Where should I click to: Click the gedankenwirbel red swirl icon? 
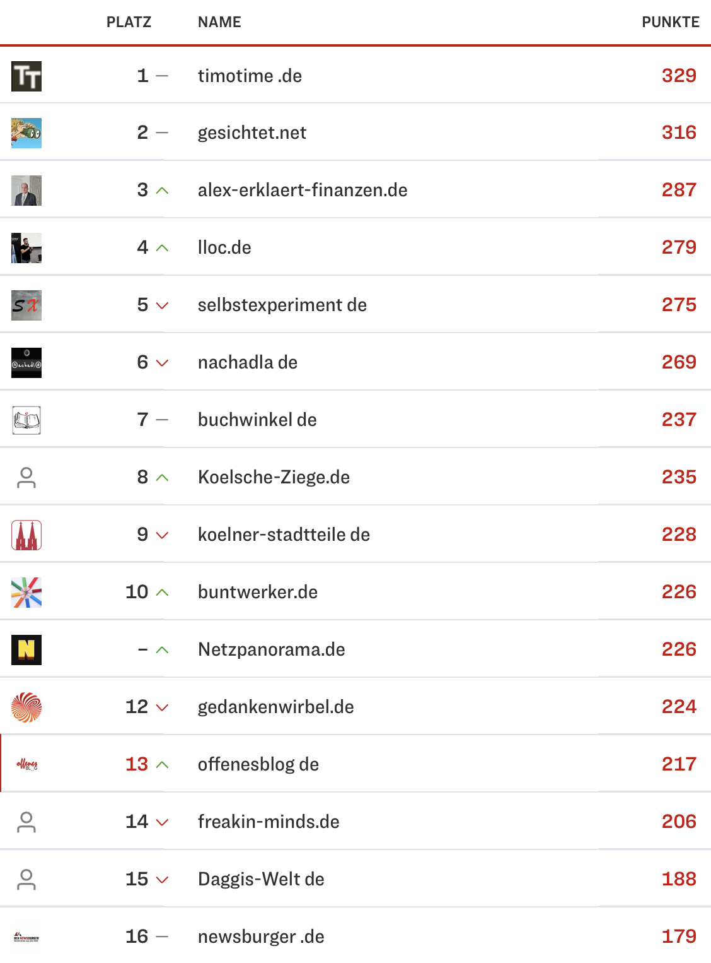(x=26, y=707)
